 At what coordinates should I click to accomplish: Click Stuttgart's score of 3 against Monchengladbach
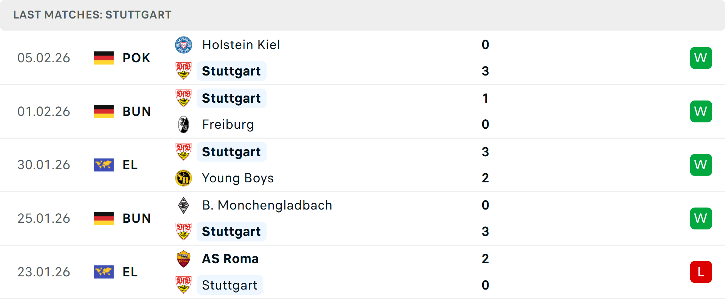485,231
